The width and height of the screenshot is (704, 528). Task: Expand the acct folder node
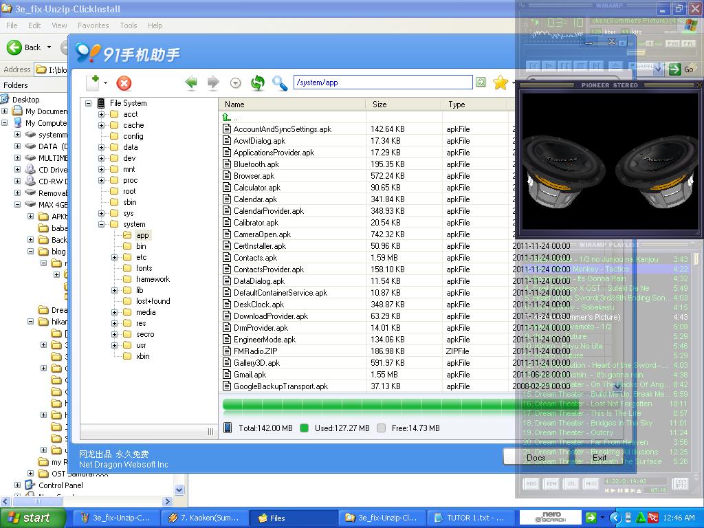(x=102, y=115)
